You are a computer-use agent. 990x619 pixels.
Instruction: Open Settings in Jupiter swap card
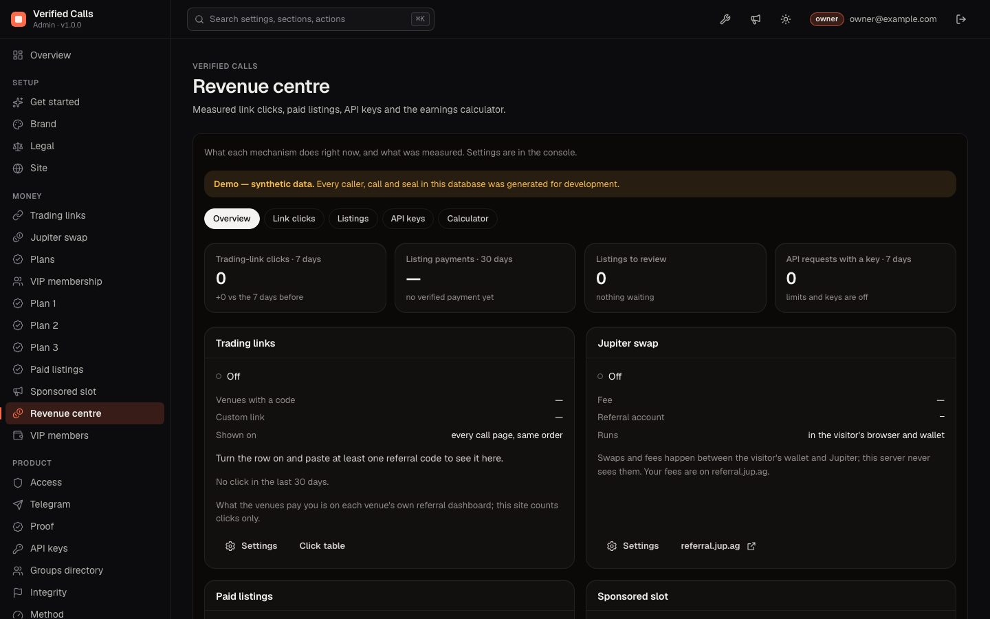(632, 546)
